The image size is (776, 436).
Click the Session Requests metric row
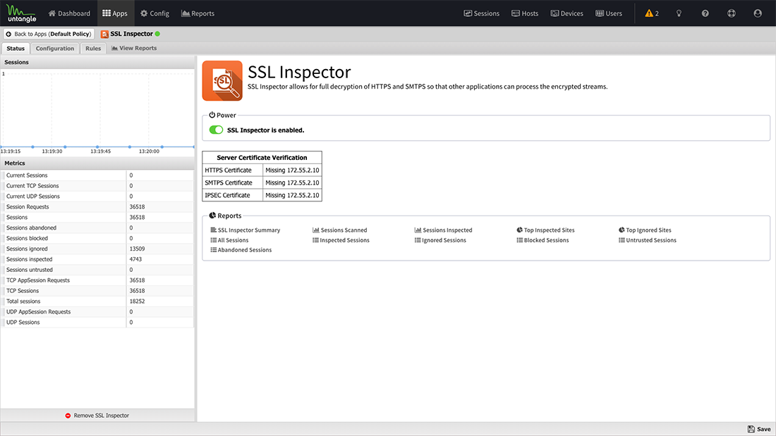[x=97, y=206]
